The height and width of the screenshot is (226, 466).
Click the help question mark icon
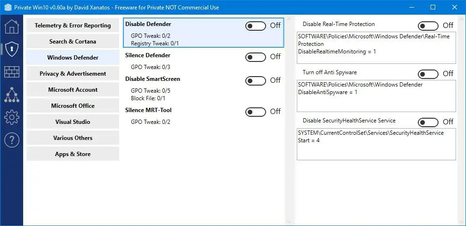11,139
